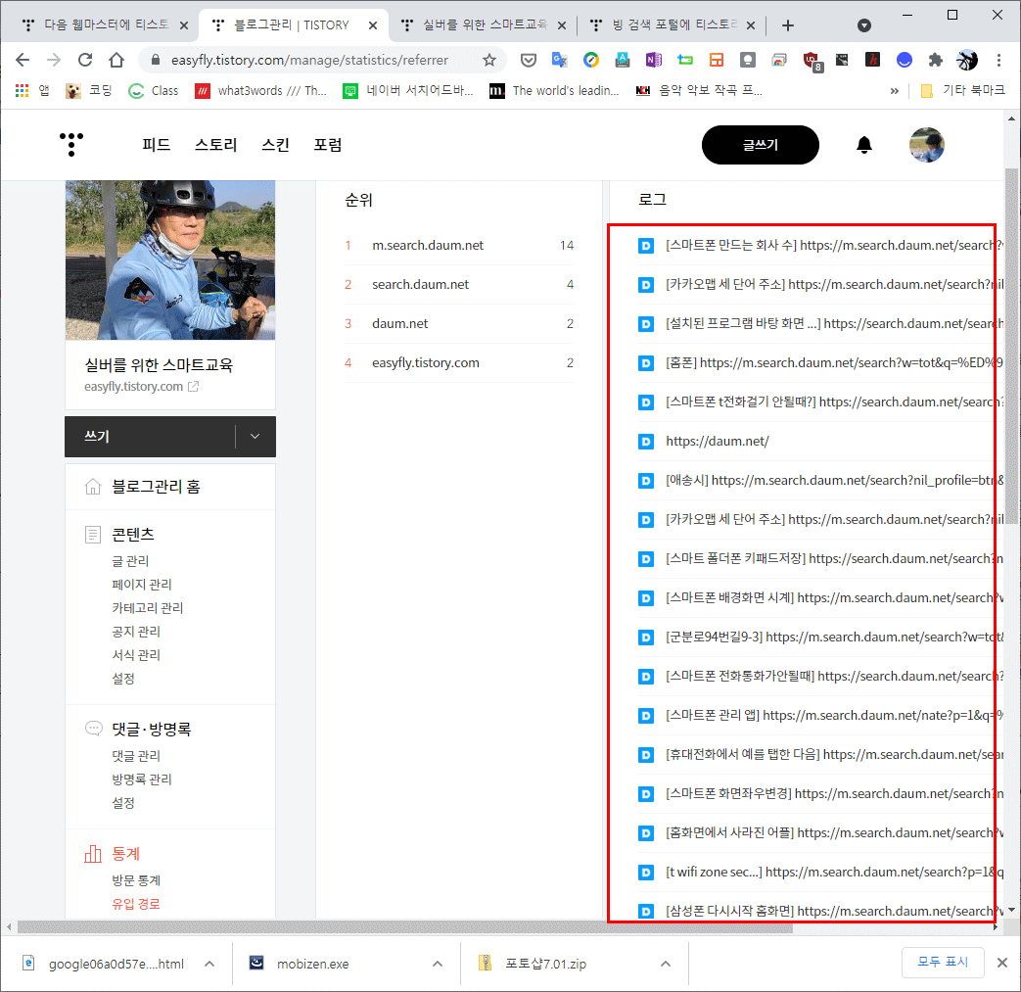The width and height of the screenshot is (1021, 992).
Task: Open 방명록 관리
Action: [x=141, y=779]
